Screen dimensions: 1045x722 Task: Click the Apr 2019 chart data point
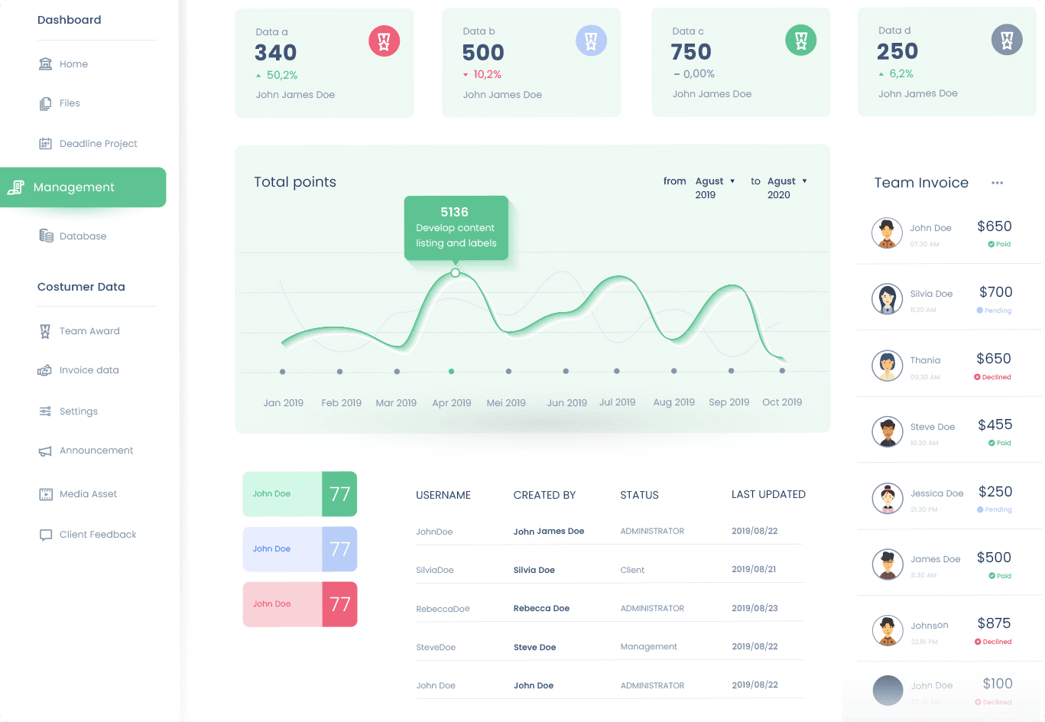(x=451, y=371)
